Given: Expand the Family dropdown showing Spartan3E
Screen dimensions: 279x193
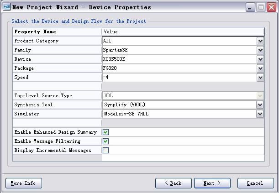Looking at the screenshot, I should click(x=260, y=50).
